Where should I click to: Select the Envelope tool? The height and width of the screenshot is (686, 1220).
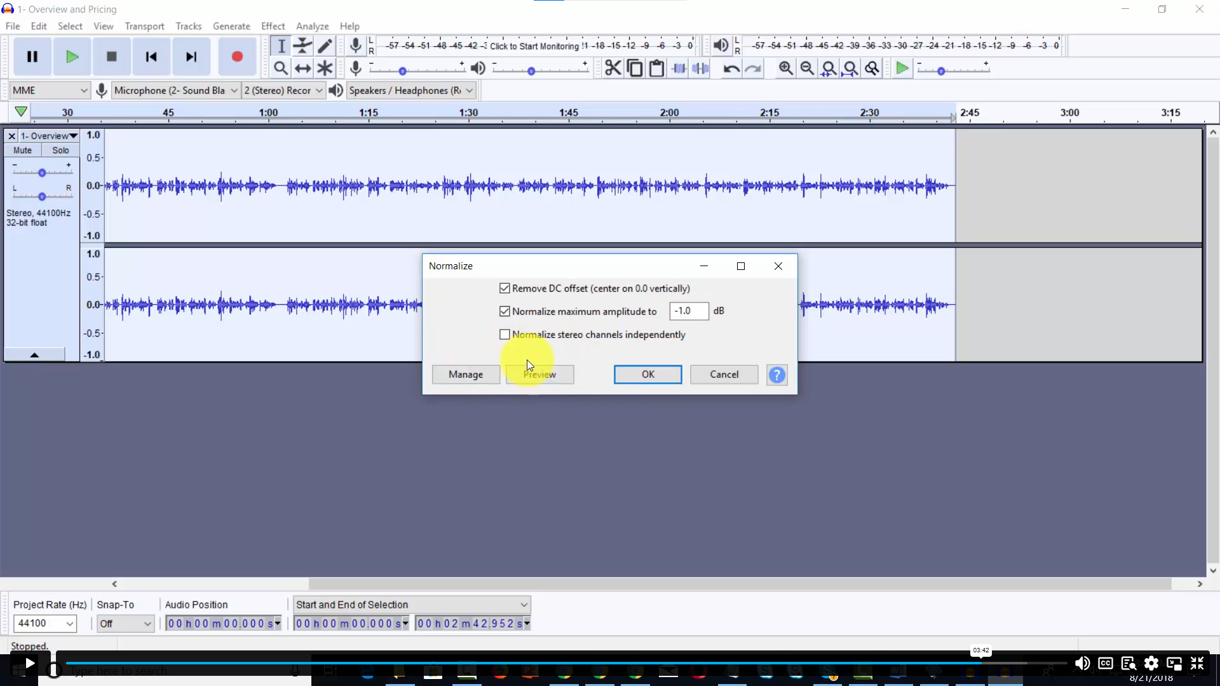tap(302, 46)
